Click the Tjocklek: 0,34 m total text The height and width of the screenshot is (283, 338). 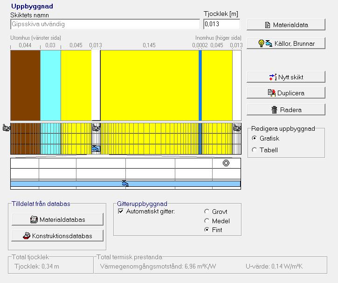pos(37,266)
